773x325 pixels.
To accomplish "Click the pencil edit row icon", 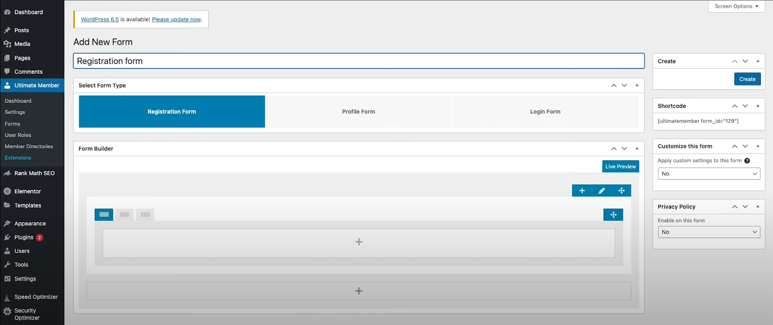I will [601, 191].
